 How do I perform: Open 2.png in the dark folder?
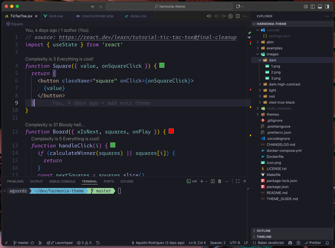(x=292, y=72)
